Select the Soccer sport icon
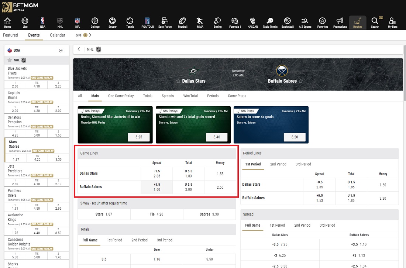The image size is (406, 268). [x=112, y=23]
